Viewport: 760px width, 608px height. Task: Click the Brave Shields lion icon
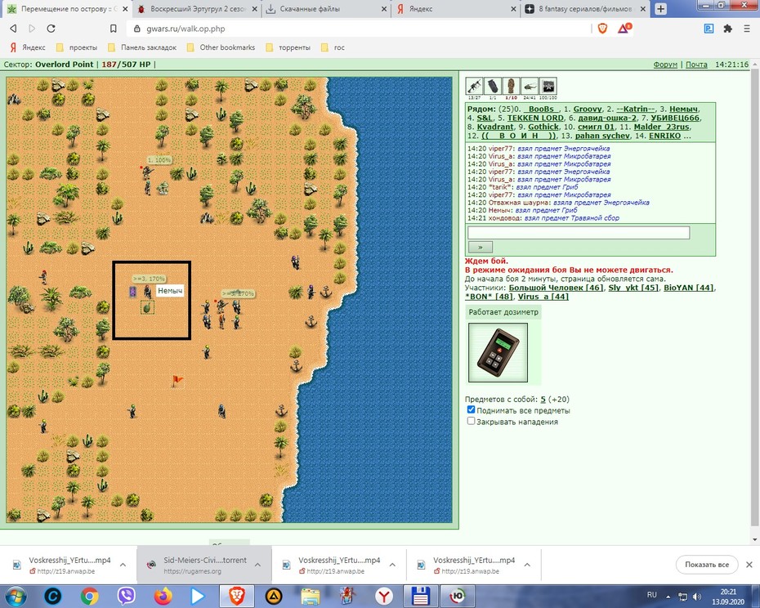(x=602, y=29)
